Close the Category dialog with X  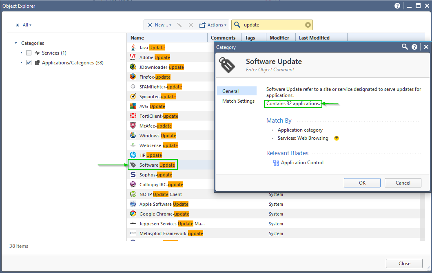click(426, 47)
